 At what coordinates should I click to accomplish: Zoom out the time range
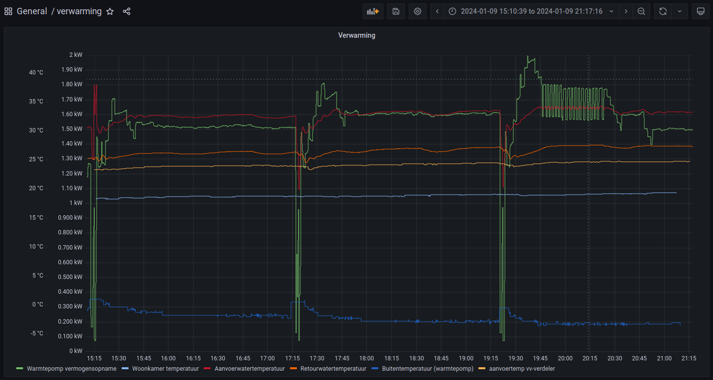point(641,11)
